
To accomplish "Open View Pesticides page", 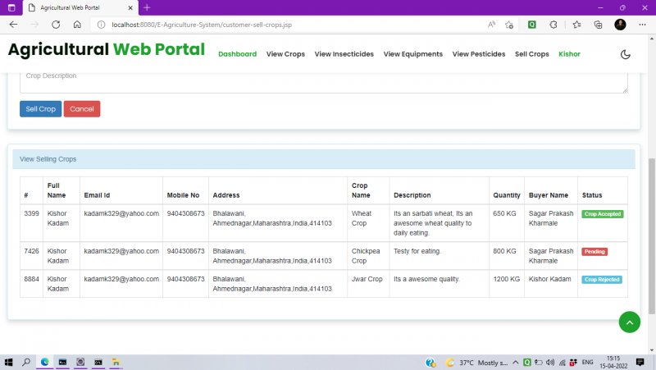I will (x=479, y=54).
